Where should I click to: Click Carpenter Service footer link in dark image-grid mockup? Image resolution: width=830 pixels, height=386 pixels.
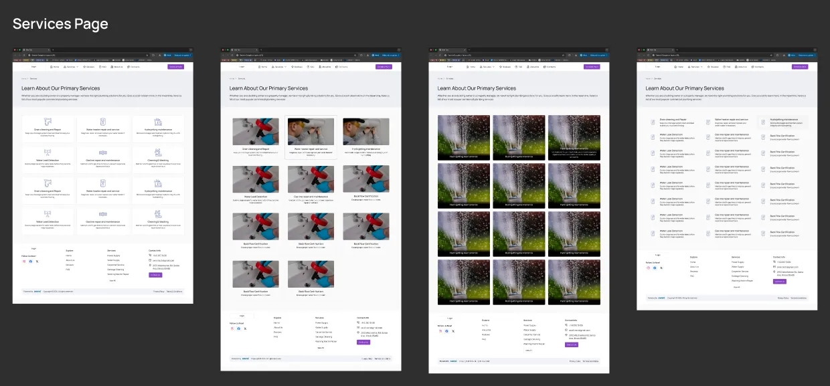531,334
